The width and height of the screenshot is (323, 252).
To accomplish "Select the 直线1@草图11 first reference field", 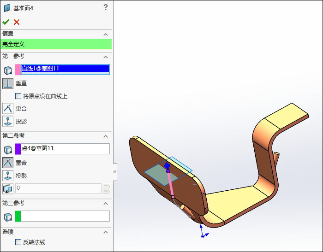I will (x=66, y=70).
